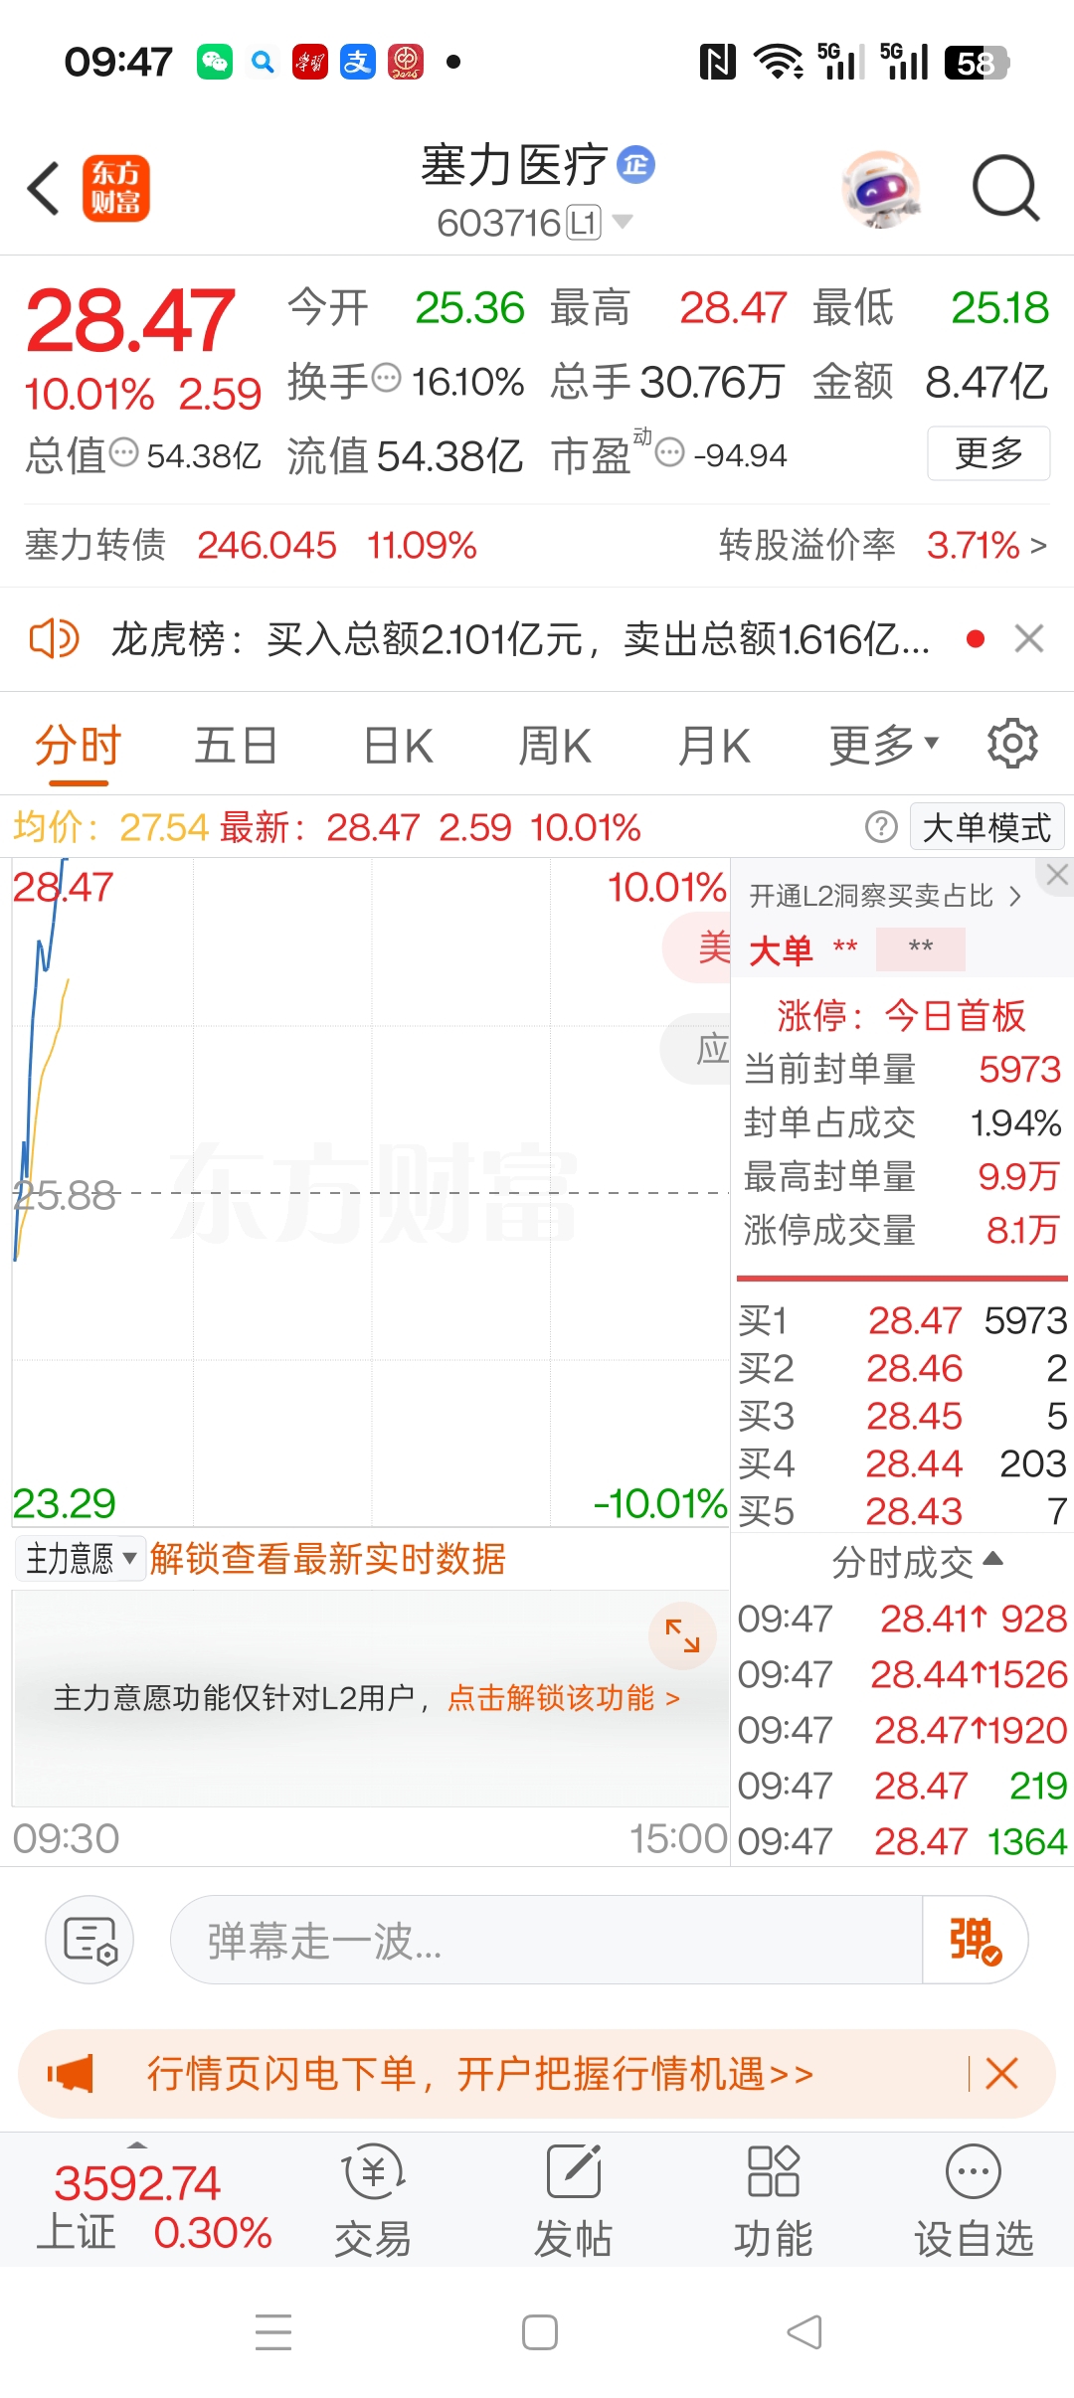The image size is (1074, 2398).
Task: Tap 最高封单量 9.9万 row
Action: click(902, 1177)
